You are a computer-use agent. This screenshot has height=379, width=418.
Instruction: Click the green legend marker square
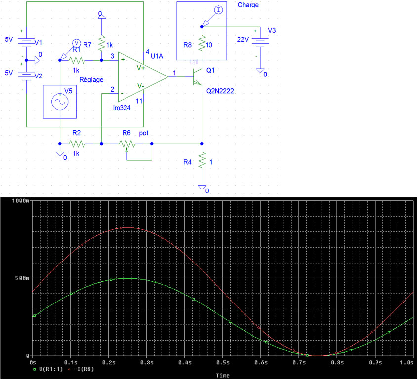(34, 369)
